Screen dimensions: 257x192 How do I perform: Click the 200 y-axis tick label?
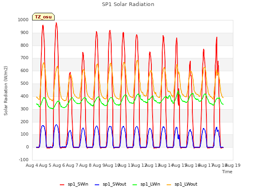[24, 122]
